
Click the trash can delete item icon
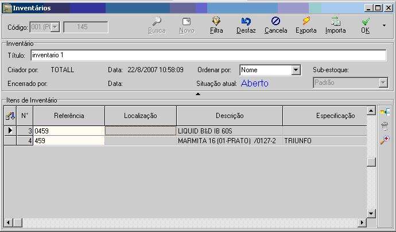click(385, 126)
